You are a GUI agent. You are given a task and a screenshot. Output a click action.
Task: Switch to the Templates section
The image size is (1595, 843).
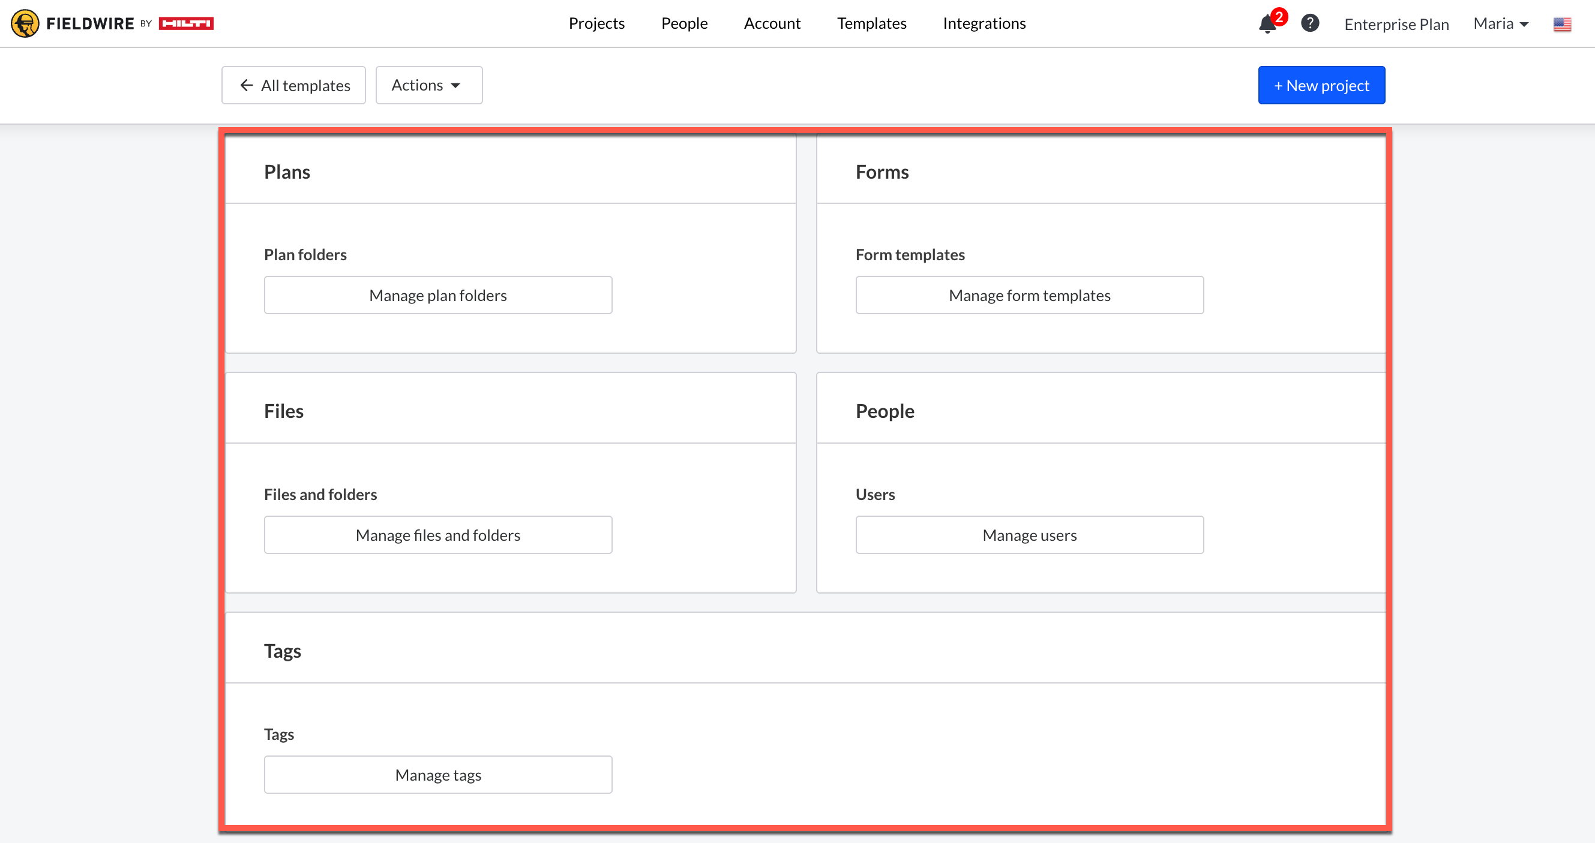tap(871, 23)
